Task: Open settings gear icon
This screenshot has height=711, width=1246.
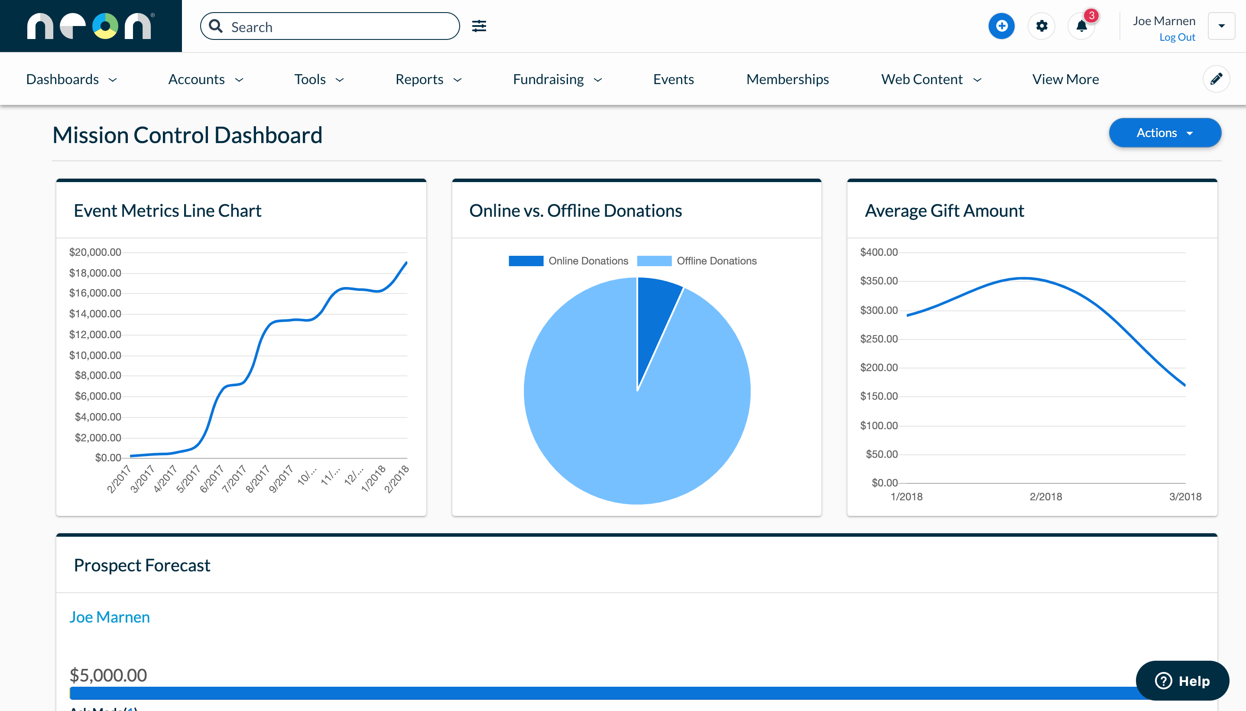Action: (x=1041, y=26)
